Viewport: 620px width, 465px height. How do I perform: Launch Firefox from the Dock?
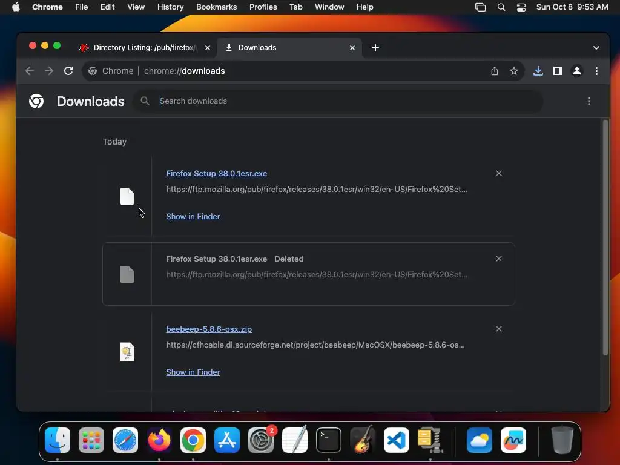point(159,440)
